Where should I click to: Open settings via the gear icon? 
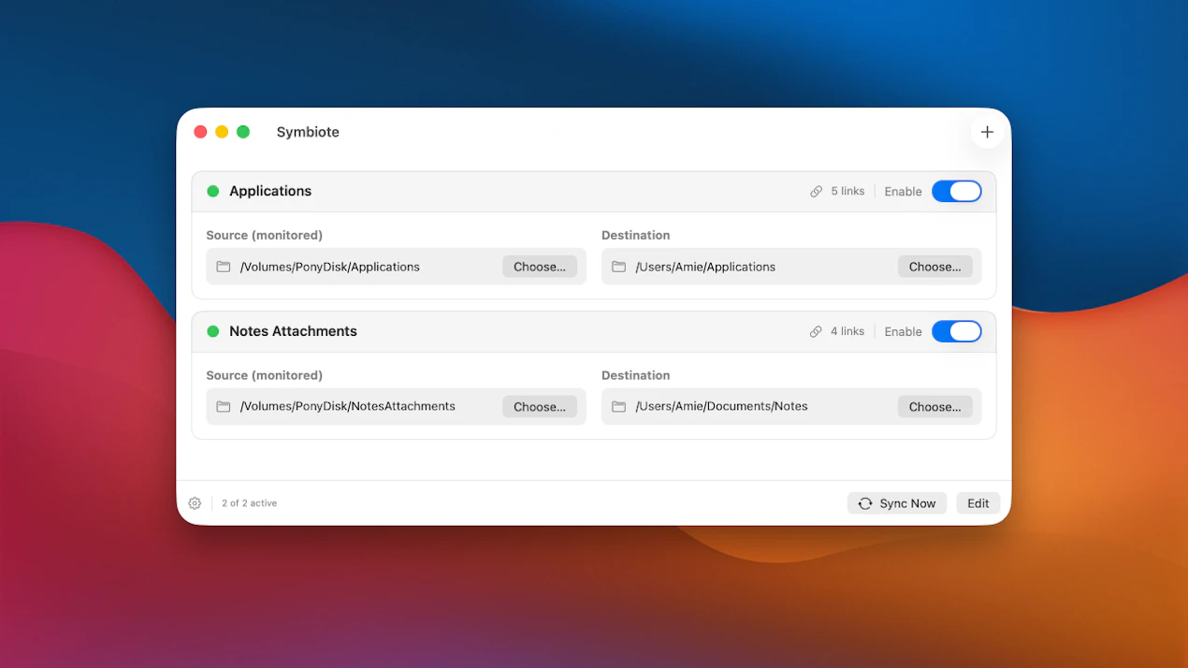point(195,503)
